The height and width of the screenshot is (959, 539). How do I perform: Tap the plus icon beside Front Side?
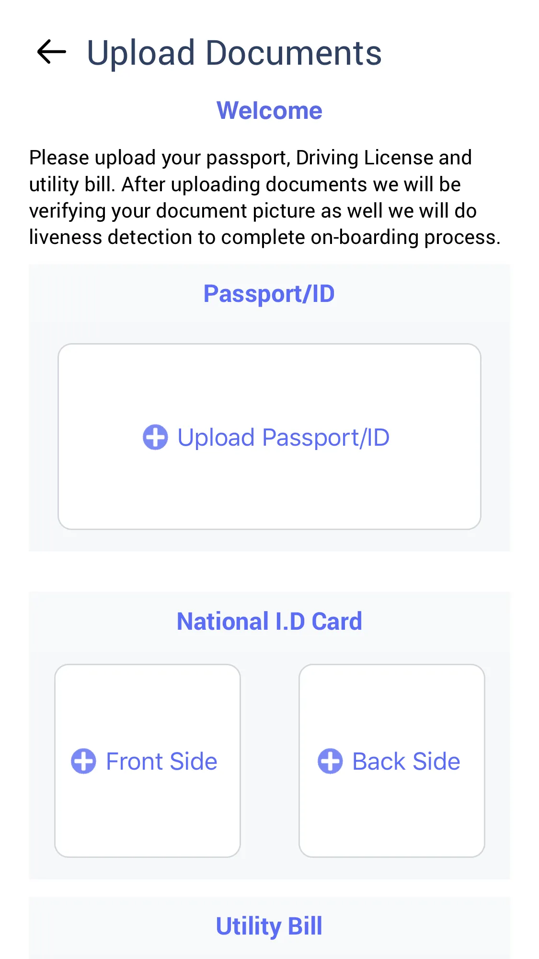pyautogui.click(x=84, y=761)
